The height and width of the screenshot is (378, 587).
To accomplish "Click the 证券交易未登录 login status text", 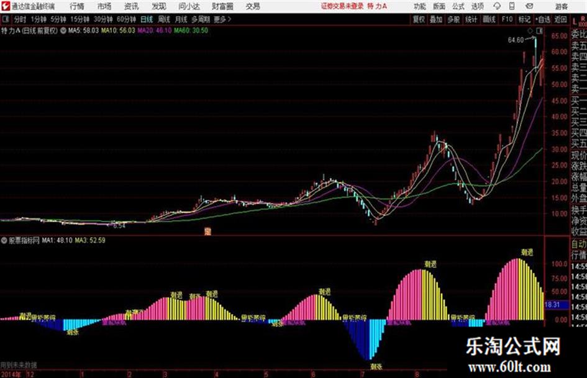I will click(x=342, y=6).
